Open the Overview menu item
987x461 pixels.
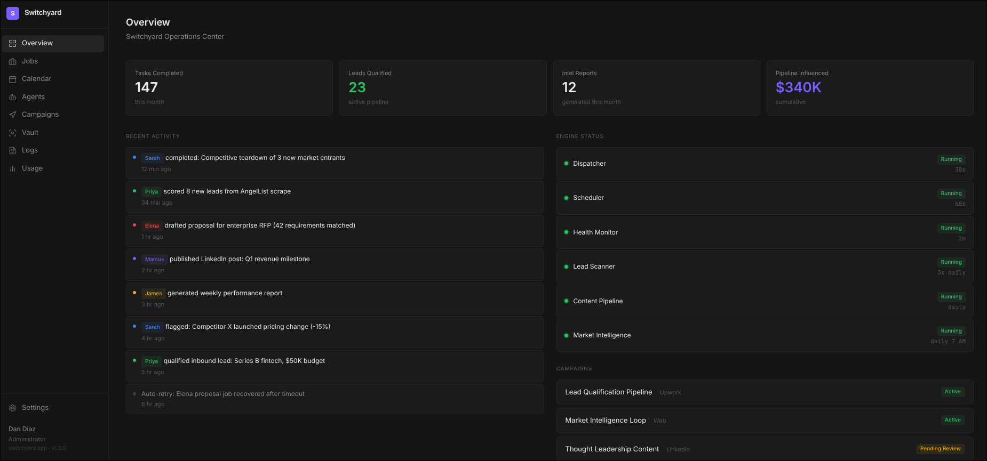[53, 43]
